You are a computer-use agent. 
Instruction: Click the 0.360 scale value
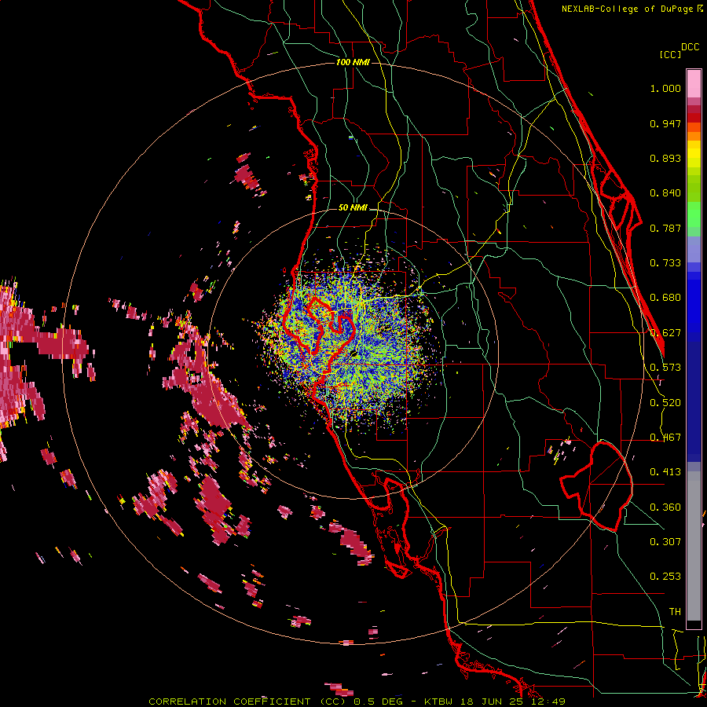[x=665, y=507]
